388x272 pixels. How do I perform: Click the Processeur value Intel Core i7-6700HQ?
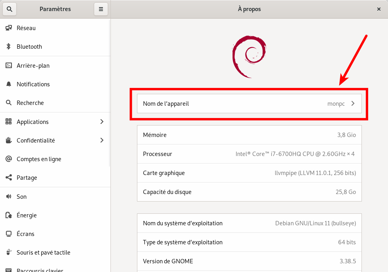click(x=295, y=154)
